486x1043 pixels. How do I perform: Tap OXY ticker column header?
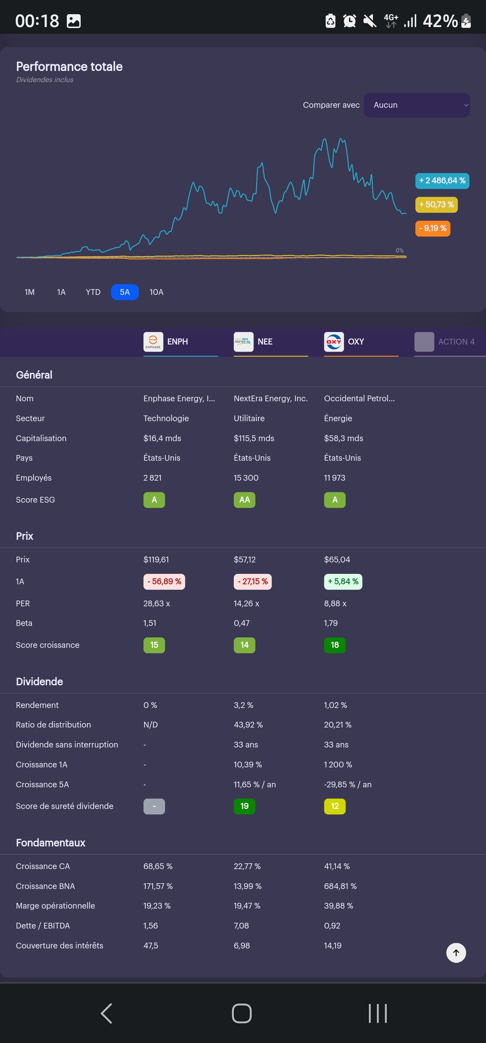click(361, 342)
